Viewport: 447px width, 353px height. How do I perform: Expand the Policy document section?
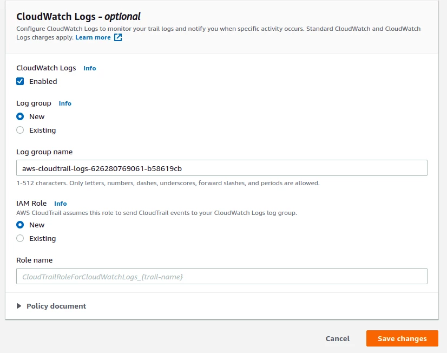[51, 306]
